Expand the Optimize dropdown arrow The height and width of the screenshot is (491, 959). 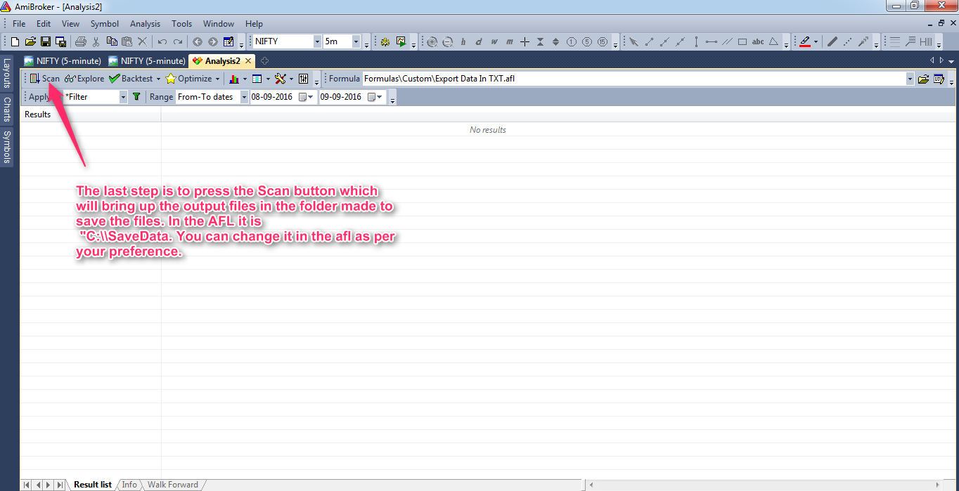tap(217, 79)
